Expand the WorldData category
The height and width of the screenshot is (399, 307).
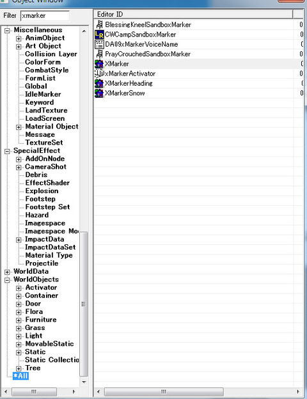7,272
